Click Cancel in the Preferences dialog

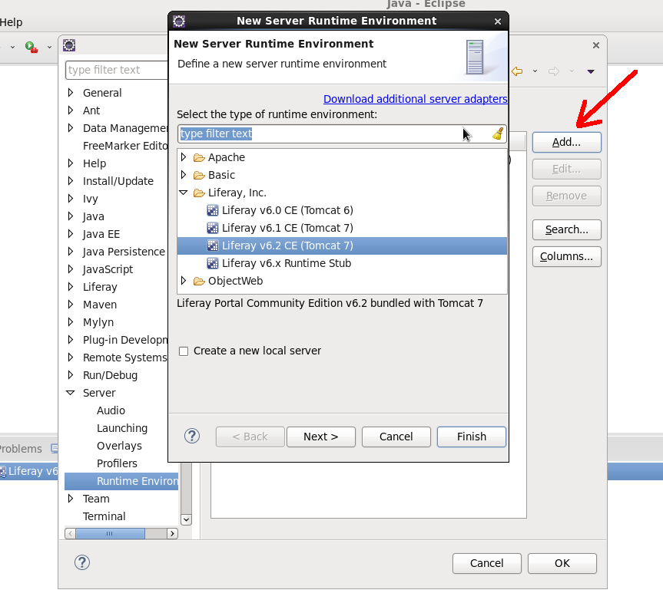[x=486, y=564]
